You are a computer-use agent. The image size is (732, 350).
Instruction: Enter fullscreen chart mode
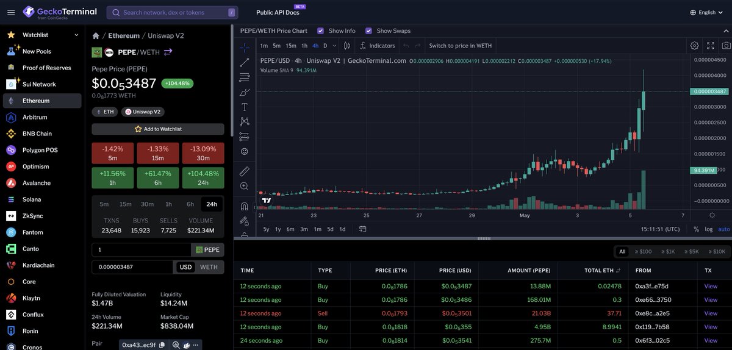[x=711, y=46]
